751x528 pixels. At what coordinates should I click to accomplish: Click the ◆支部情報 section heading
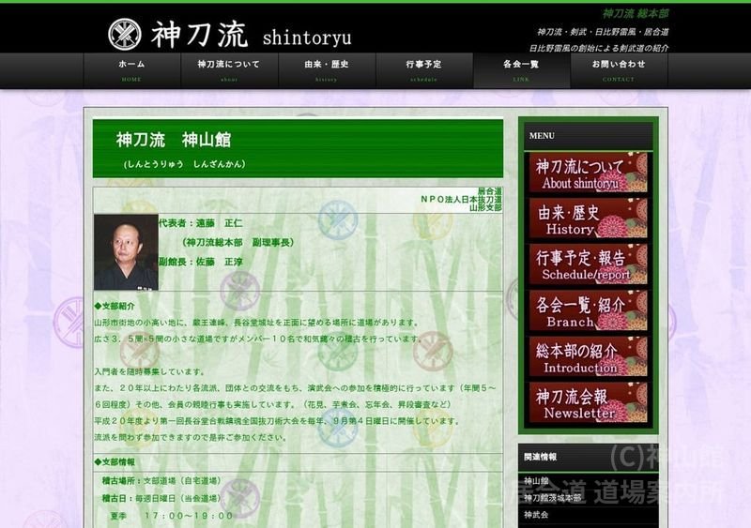(x=115, y=462)
